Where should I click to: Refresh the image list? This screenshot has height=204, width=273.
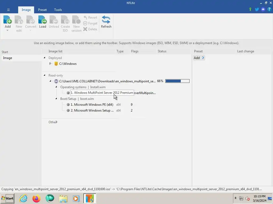pos(106,22)
